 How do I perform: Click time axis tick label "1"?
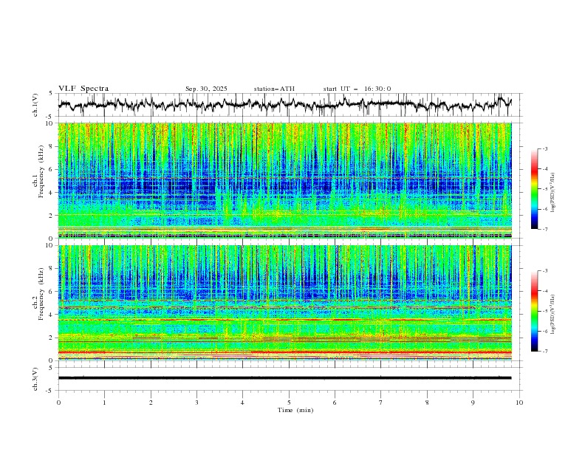click(x=104, y=403)
